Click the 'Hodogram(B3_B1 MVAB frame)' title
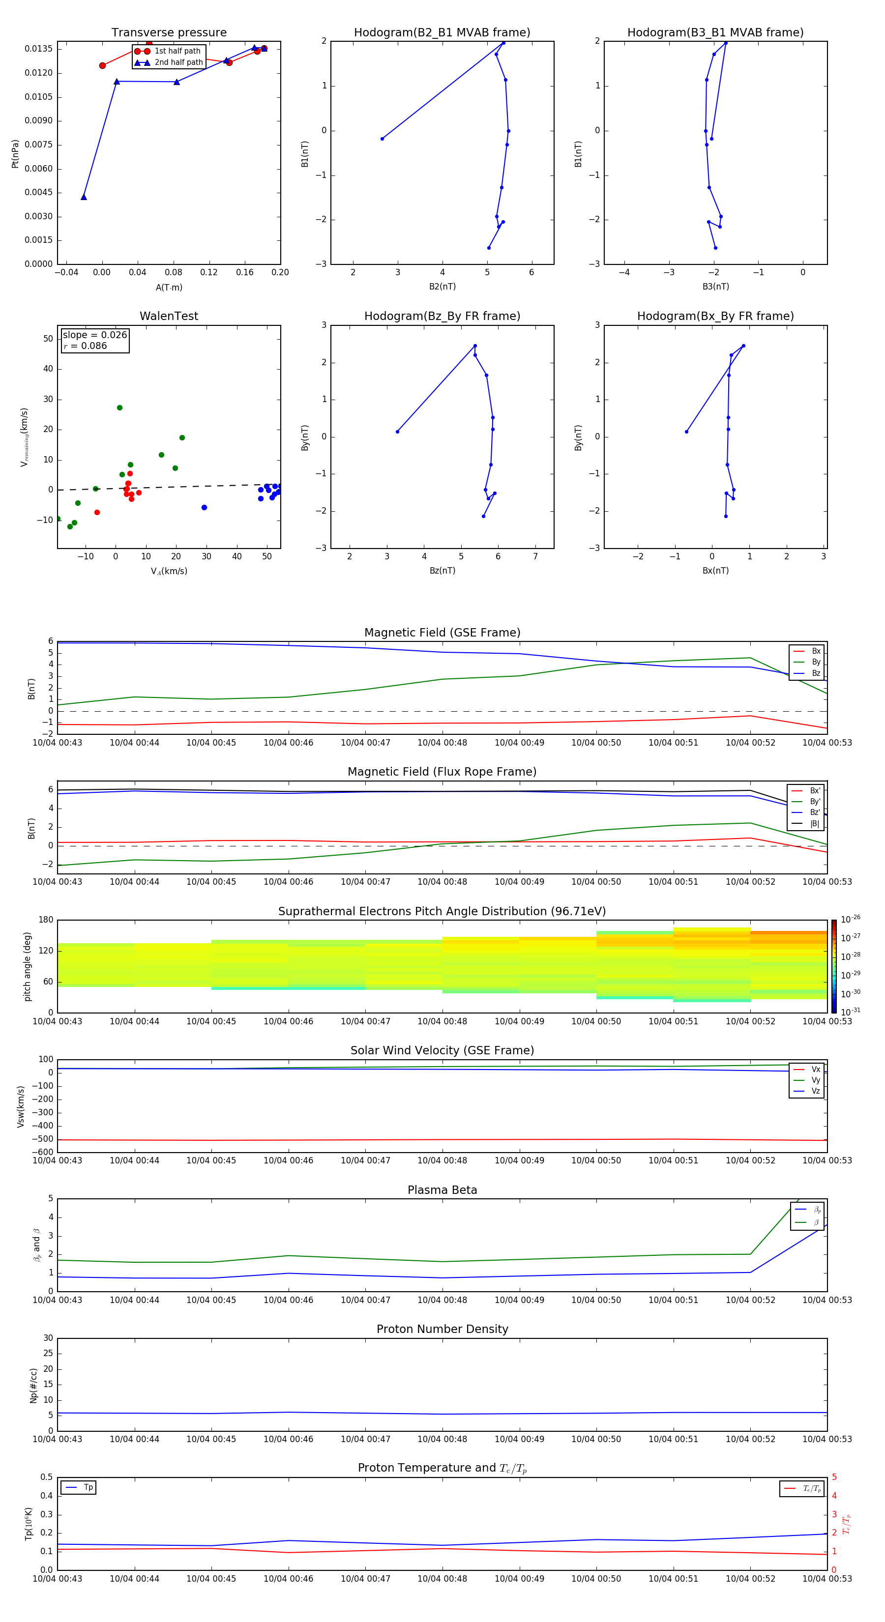The height and width of the screenshot is (1622, 885). pyautogui.click(x=715, y=32)
